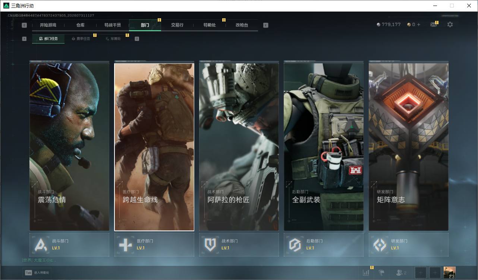This screenshot has width=478, height=280.
Task: Click the 三角洲行动 title bar app icon
Action: (6, 6)
